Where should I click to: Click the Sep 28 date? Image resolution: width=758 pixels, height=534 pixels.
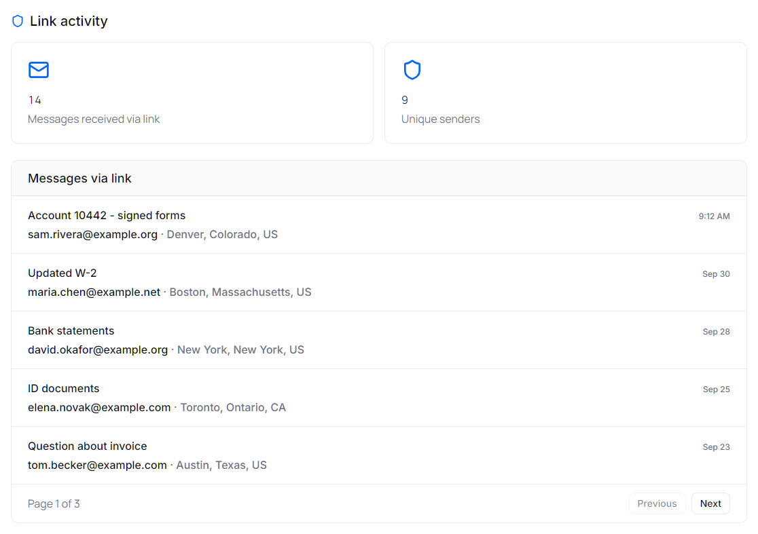coord(716,332)
